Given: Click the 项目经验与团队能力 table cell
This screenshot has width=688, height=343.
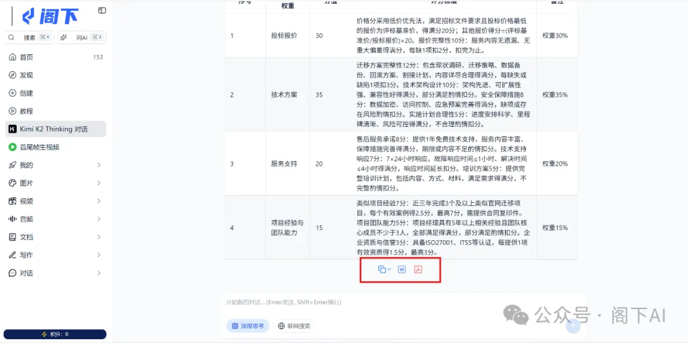Looking at the screenshot, I should (287, 228).
